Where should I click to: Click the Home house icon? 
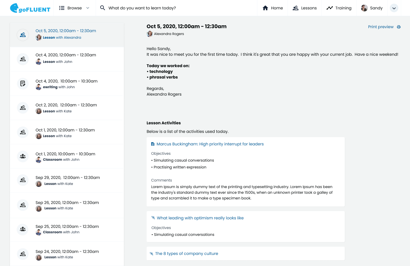pyautogui.click(x=265, y=8)
